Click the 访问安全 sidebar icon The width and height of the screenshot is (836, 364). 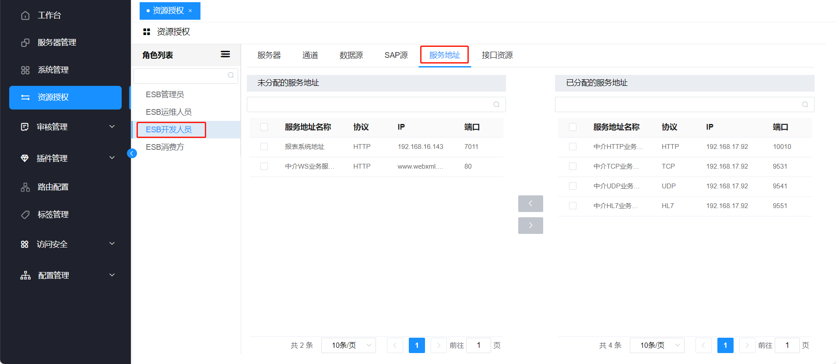tap(25, 244)
